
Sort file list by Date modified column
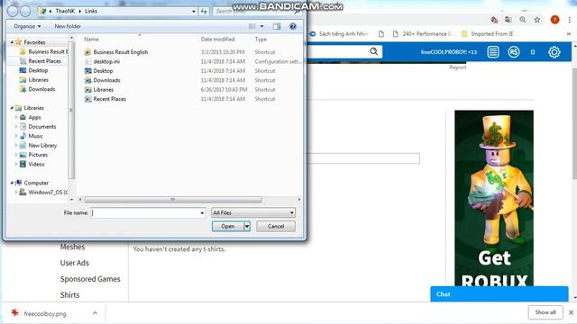coord(218,39)
